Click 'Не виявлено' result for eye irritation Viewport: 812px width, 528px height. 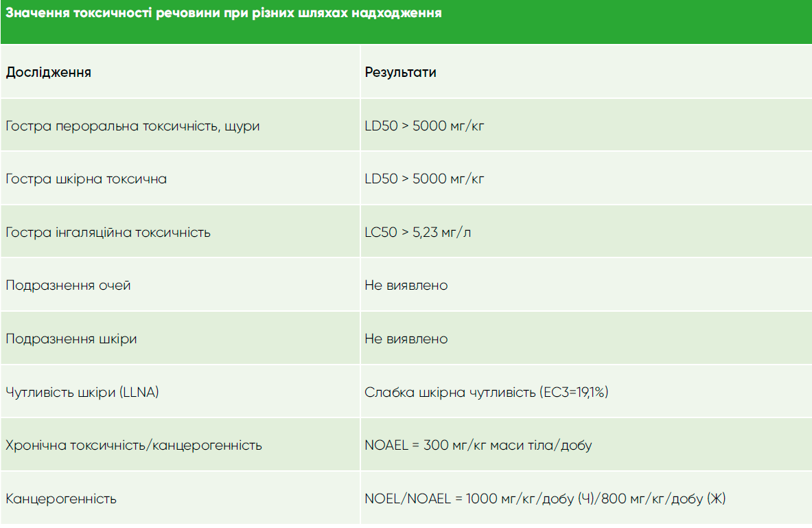point(406,286)
